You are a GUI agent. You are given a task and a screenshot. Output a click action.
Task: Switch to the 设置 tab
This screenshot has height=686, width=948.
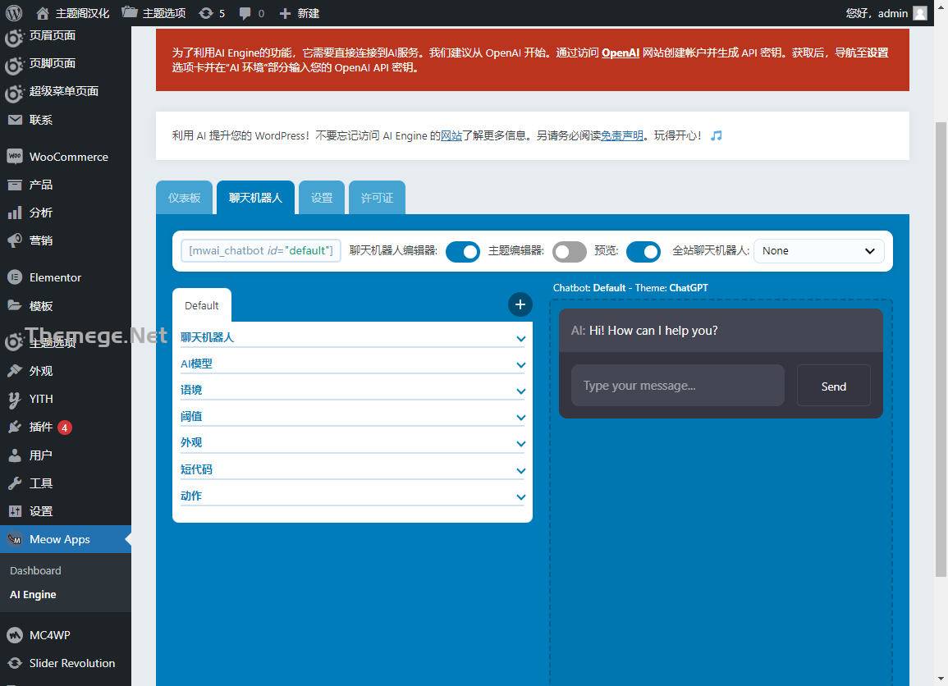322,198
